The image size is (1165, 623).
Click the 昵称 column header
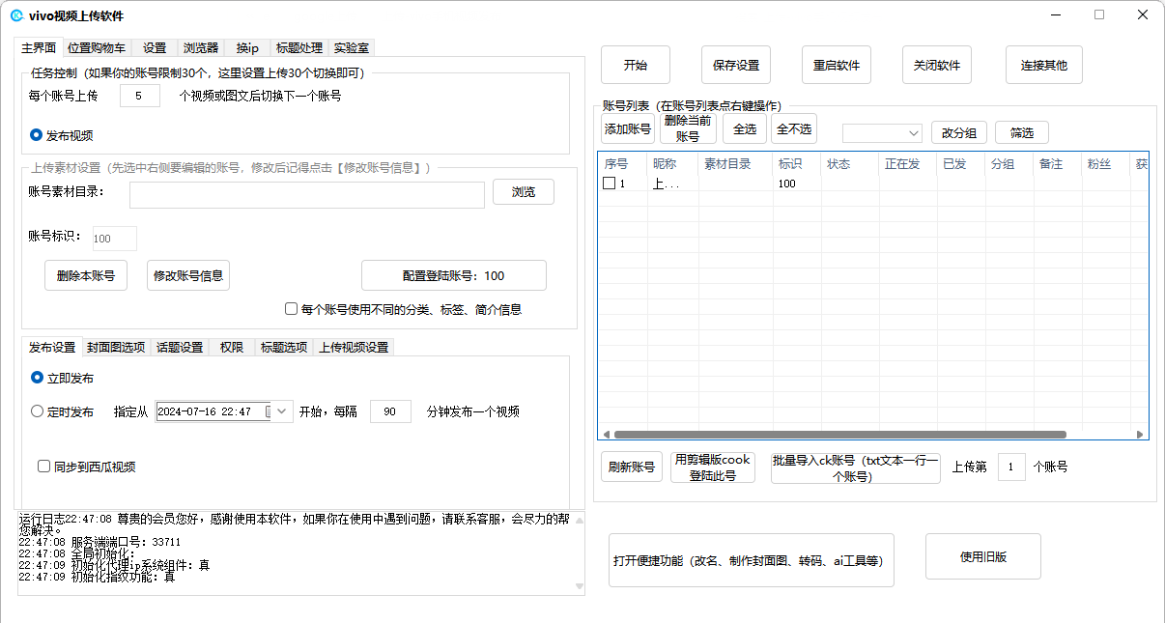pos(673,164)
